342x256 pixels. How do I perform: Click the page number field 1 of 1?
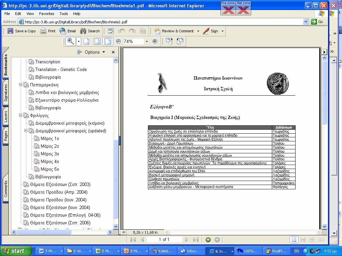tap(164, 240)
